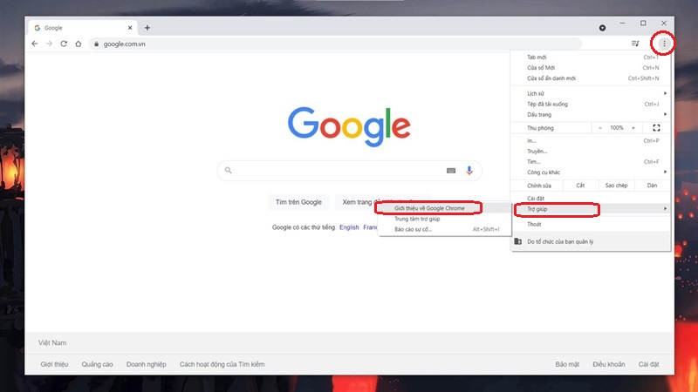Open the on-screen keyboard icon
Viewport: 698px width, 392px height.
click(x=451, y=170)
